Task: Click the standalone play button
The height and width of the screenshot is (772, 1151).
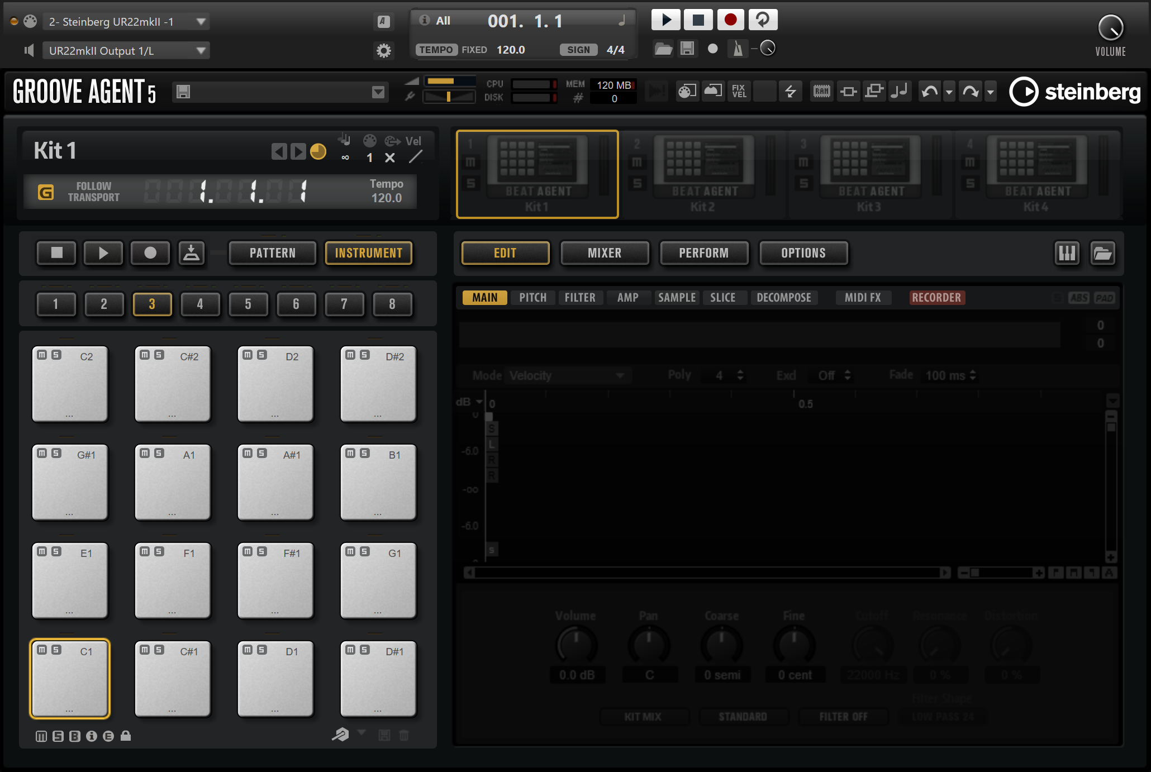Action: (665, 20)
